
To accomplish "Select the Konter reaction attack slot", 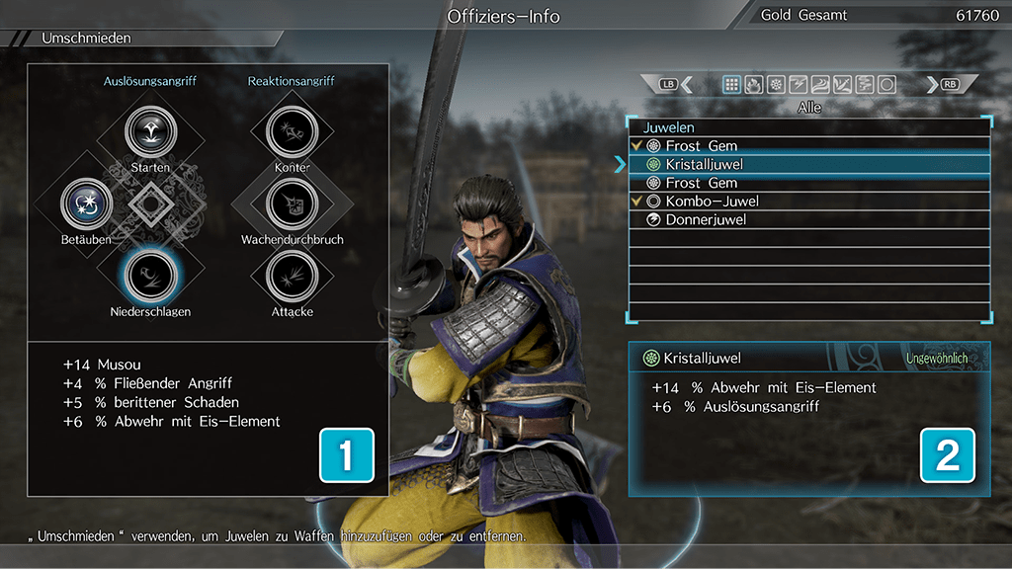I will pos(292,132).
